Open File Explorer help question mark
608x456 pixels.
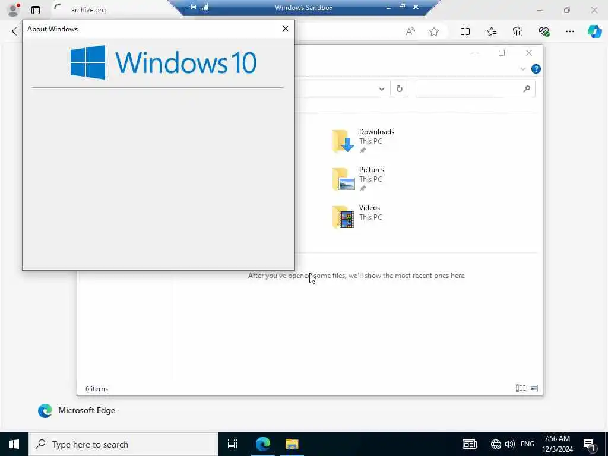pyautogui.click(x=536, y=69)
